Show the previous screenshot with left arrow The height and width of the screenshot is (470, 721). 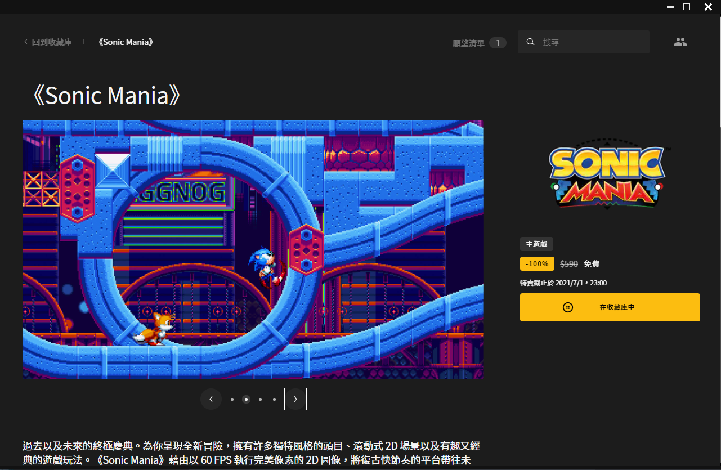coord(211,399)
